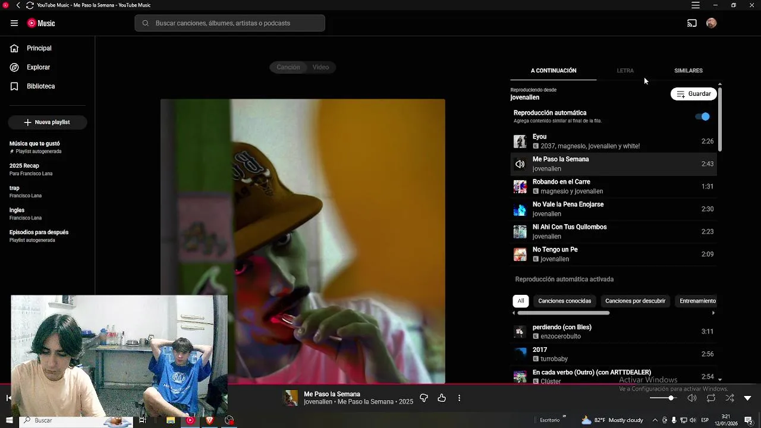Focus the Buscar canciones search field
The image size is (761, 428).
[x=230, y=23]
